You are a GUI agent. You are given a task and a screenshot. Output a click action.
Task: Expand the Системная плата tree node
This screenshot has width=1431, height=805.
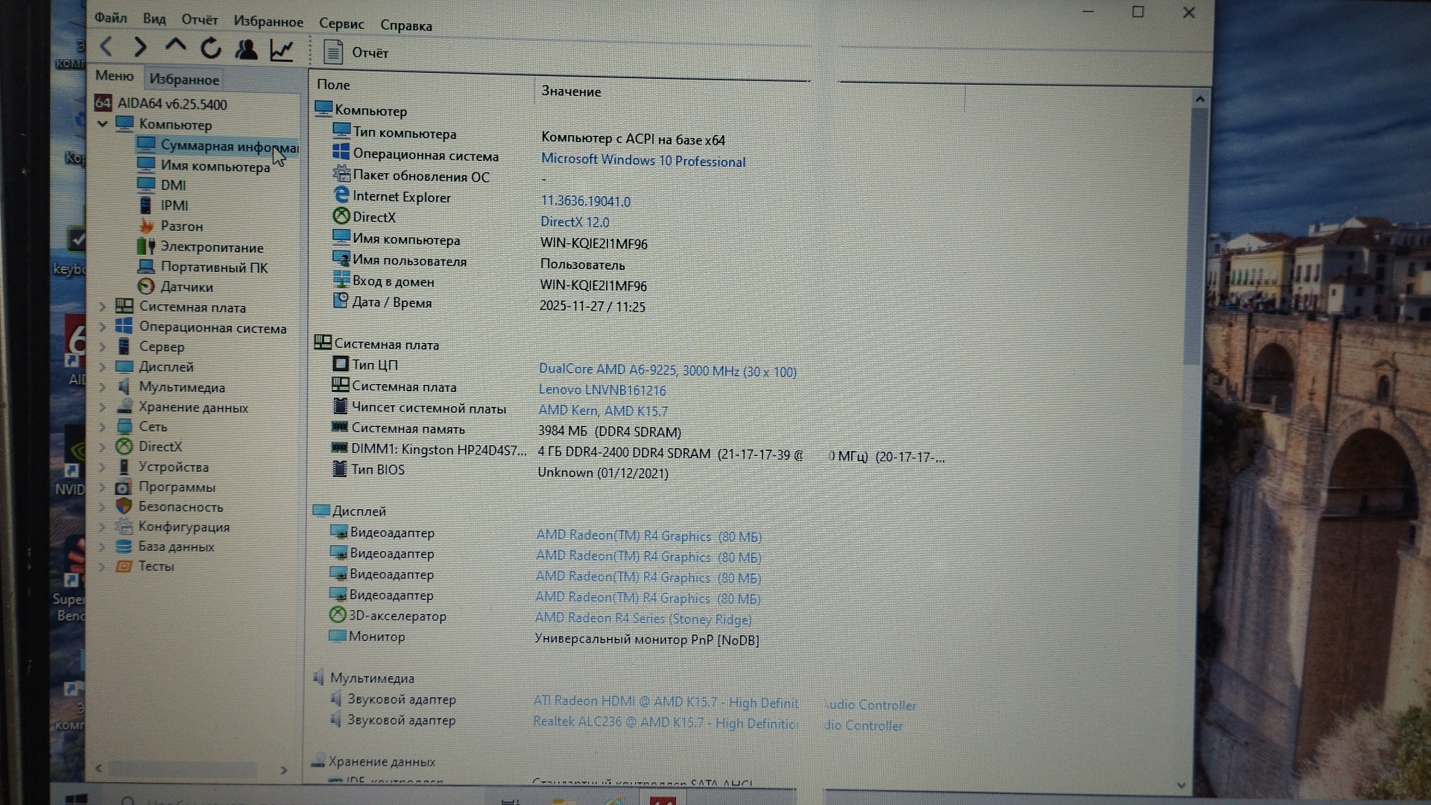point(102,306)
